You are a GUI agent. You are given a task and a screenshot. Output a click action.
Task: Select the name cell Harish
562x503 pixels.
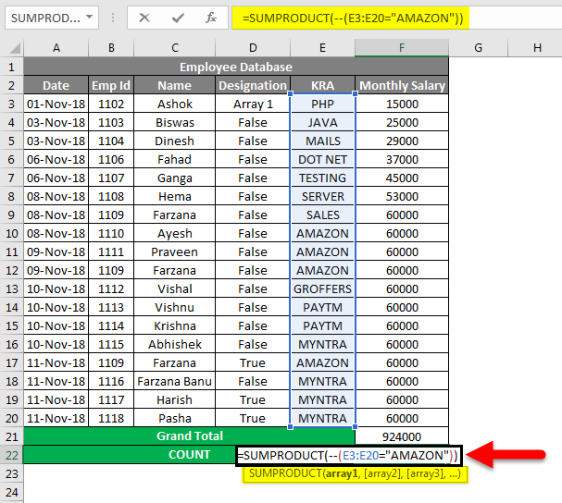[175, 399]
